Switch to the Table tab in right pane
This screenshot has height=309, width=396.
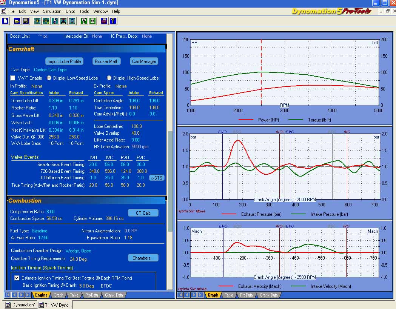point(229,295)
